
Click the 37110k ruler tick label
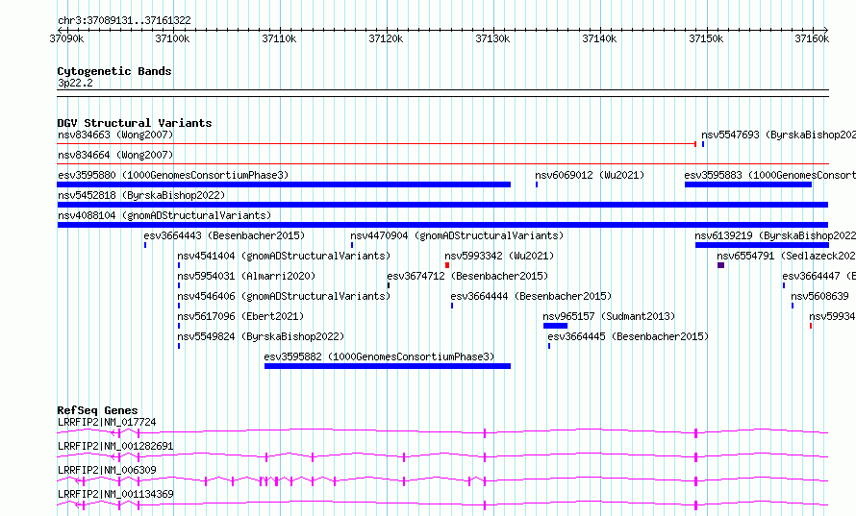point(279,38)
